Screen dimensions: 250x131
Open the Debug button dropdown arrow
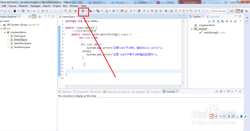[x=79, y=11]
